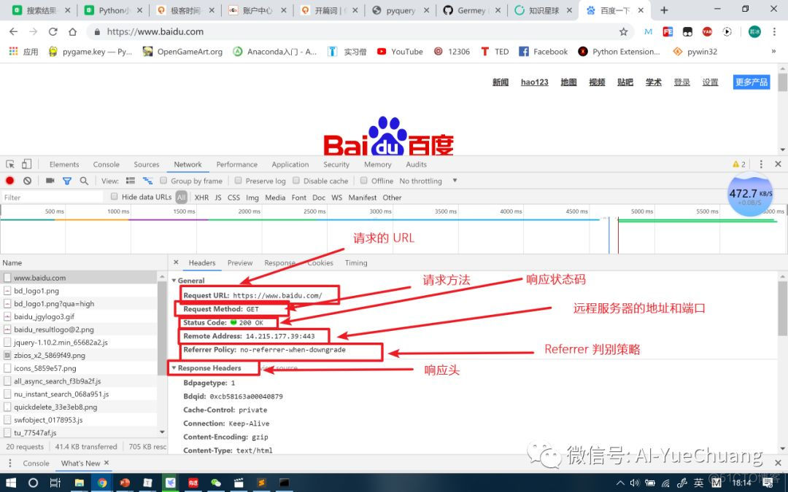The width and height of the screenshot is (788, 492).
Task: Collapse the General section
Action: (174, 281)
